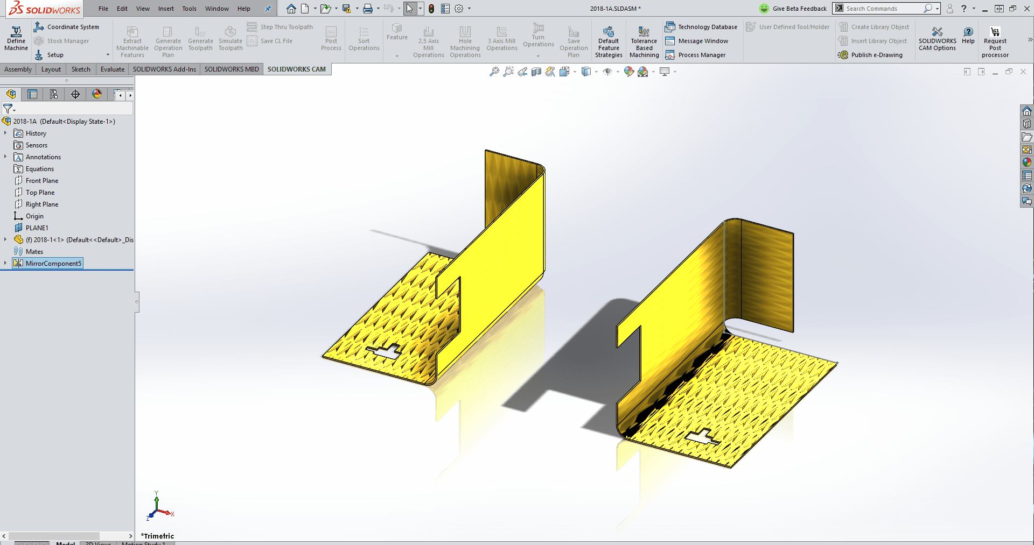Click Request Post processor button
1034x545 pixels.
point(995,42)
